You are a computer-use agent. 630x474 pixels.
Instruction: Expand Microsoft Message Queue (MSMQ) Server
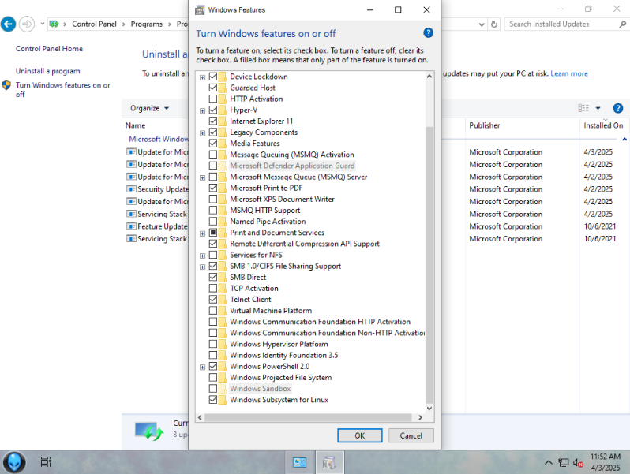click(x=202, y=177)
